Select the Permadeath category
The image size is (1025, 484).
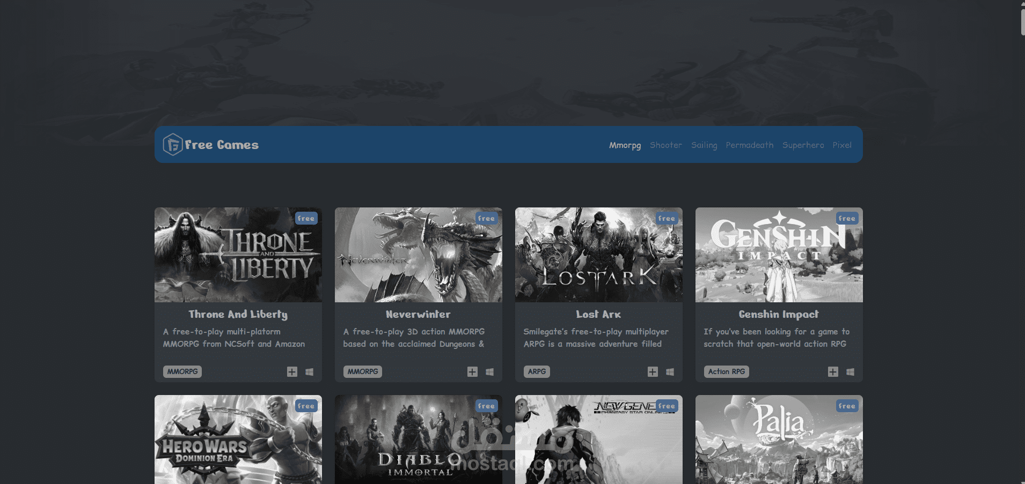750,145
